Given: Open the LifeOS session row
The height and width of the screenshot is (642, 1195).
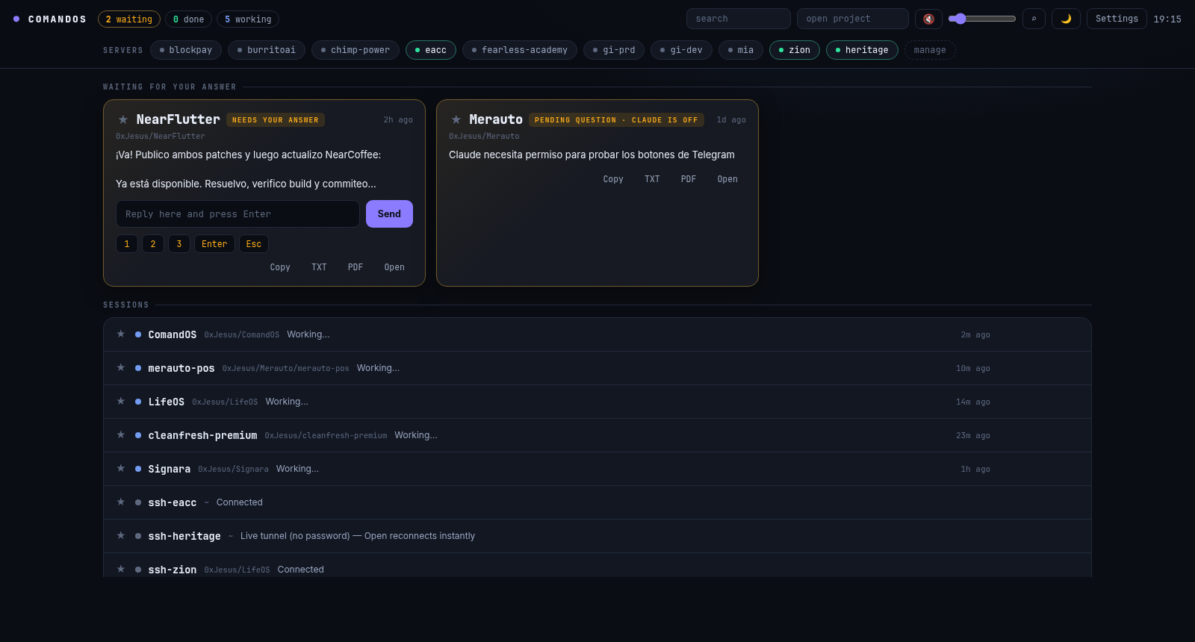Looking at the screenshot, I should pyautogui.click(x=597, y=402).
